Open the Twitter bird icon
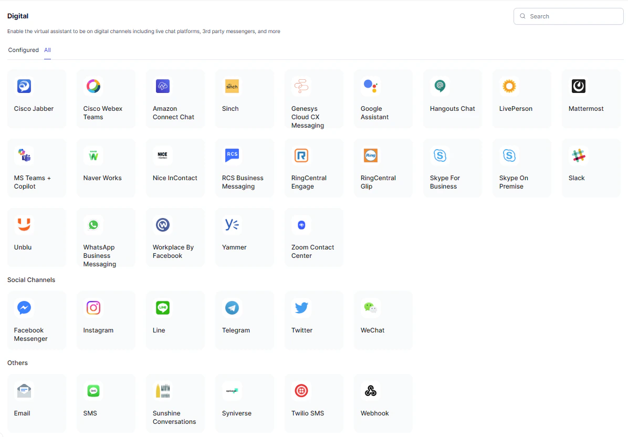The image size is (628, 437). pyautogui.click(x=301, y=308)
